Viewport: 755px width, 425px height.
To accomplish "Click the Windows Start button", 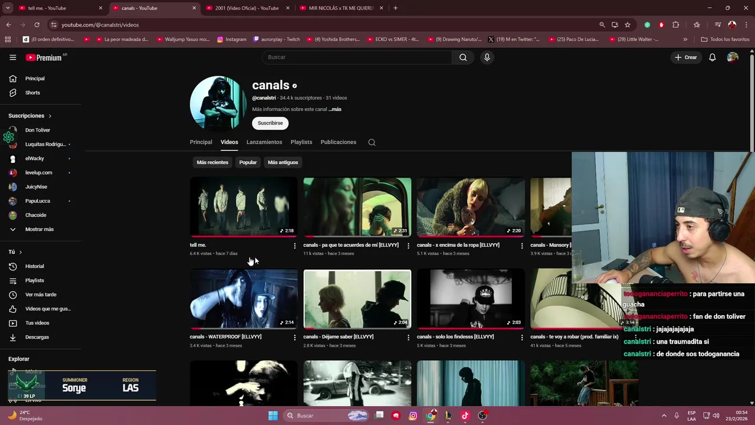I will click(x=273, y=416).
